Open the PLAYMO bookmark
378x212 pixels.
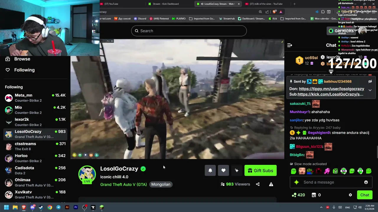(179, 19)
